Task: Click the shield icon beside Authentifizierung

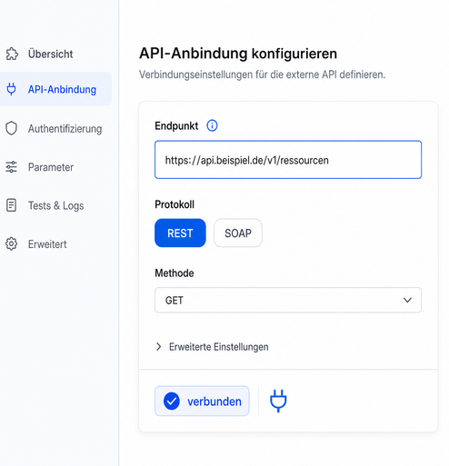Action: pyautogui.click(x=12, y=128)
